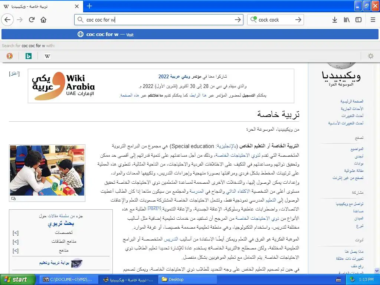Open search settings gear icon
Viewport: 380px width, 285px height.
(x=371, y=56)
